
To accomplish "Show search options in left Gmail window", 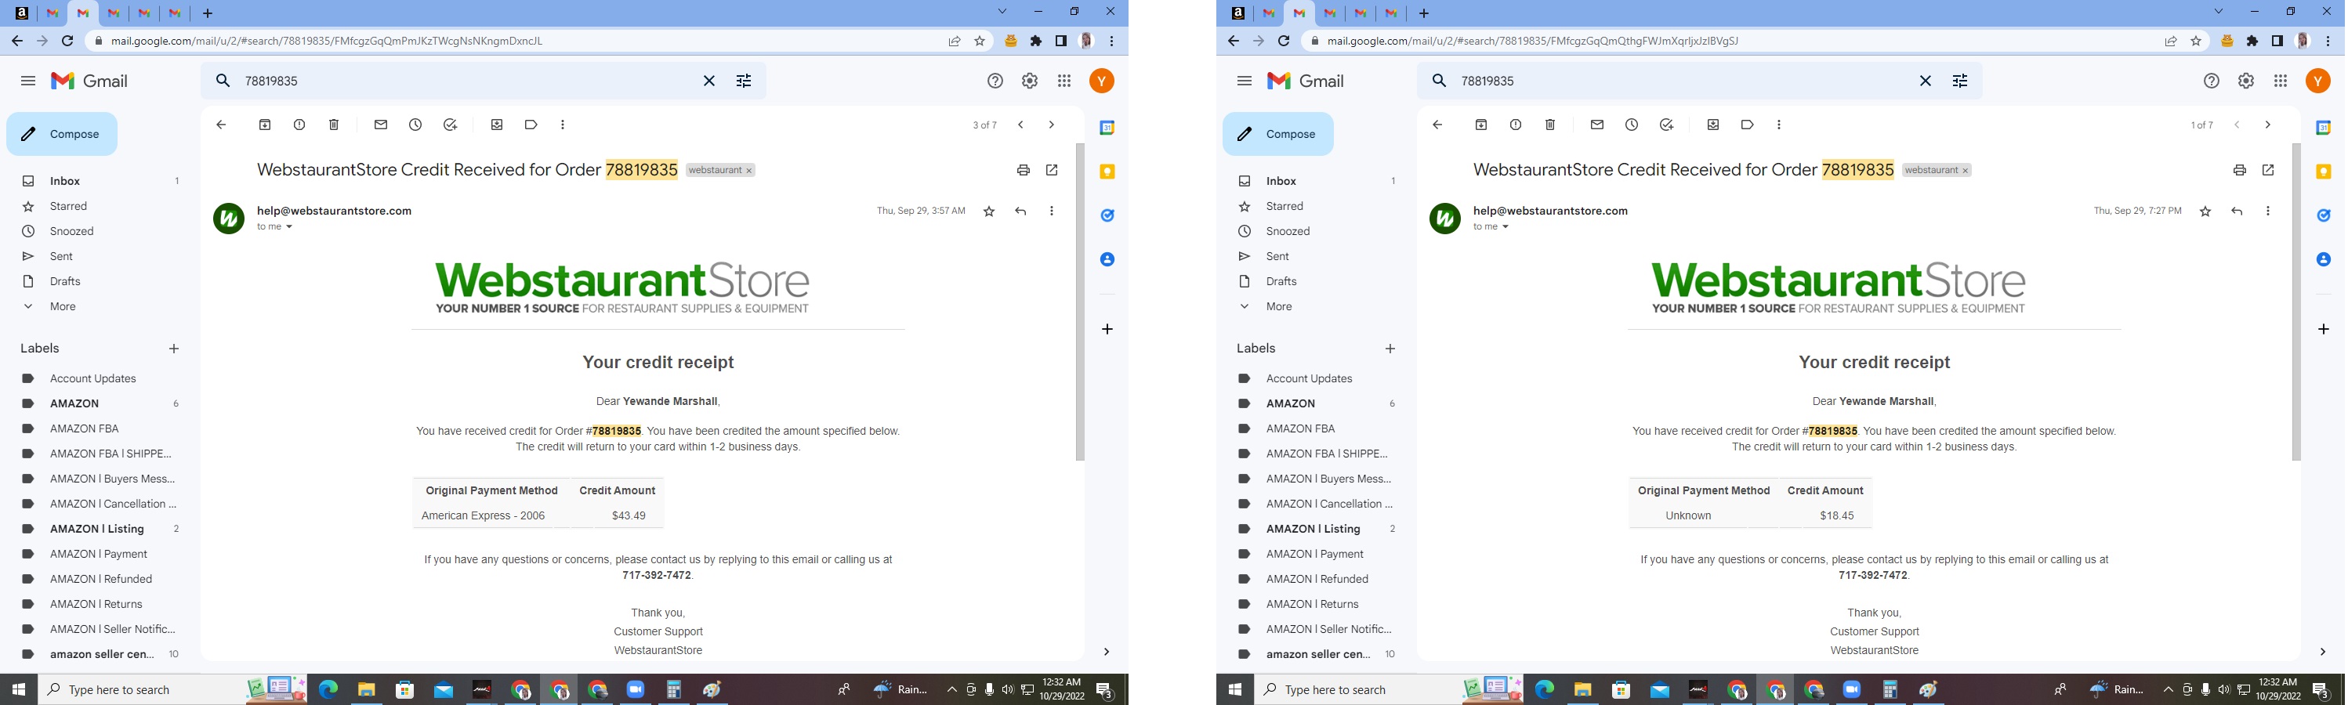I will pyautogui.click(x=744, y=81).
